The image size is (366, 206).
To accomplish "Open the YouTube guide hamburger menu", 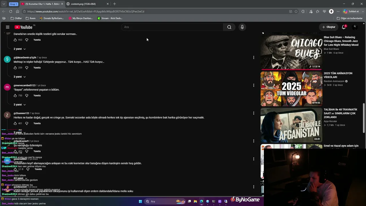I will click(x=8, y=27).
